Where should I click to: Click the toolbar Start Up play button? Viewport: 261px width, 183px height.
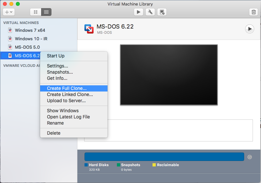point(139,12)
